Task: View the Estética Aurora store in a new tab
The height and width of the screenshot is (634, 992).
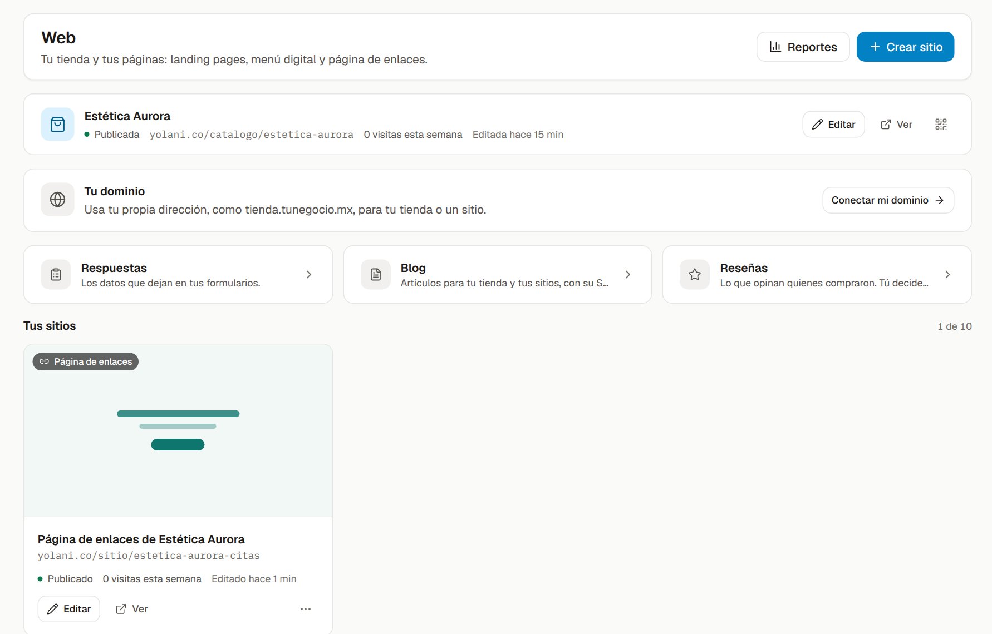Action: (896, 124)
